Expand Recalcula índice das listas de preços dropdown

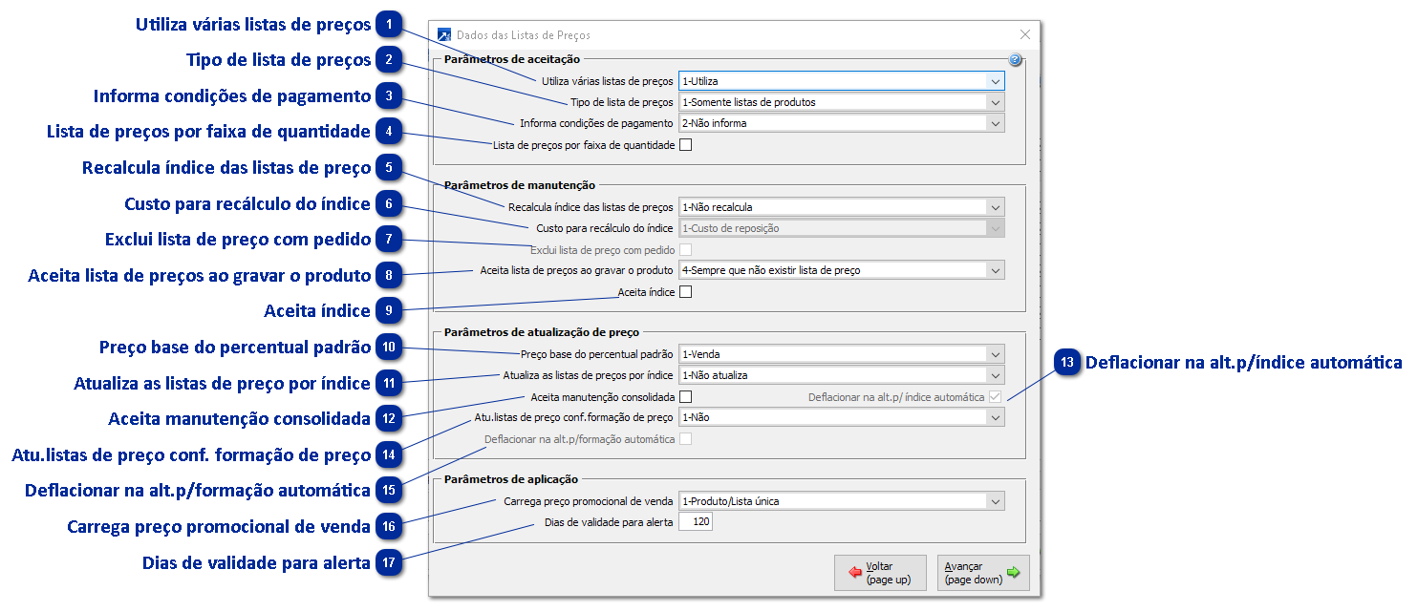click(996, 207)
